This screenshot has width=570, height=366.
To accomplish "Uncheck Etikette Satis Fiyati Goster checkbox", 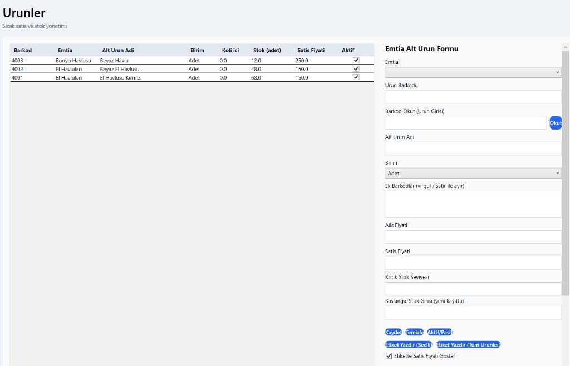I will click(389, 356).
